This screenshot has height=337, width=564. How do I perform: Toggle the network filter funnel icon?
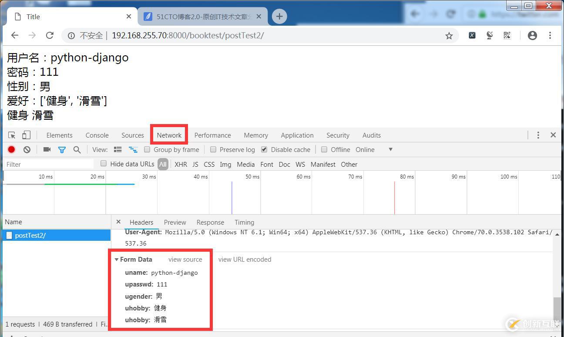point(62,150)
